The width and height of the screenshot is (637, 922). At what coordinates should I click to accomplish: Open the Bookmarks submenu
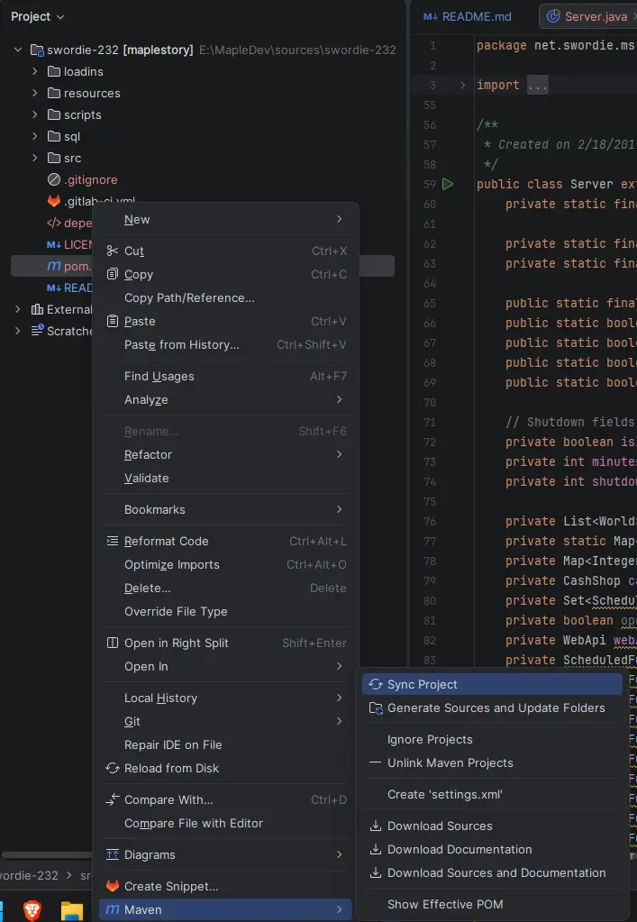226,510
